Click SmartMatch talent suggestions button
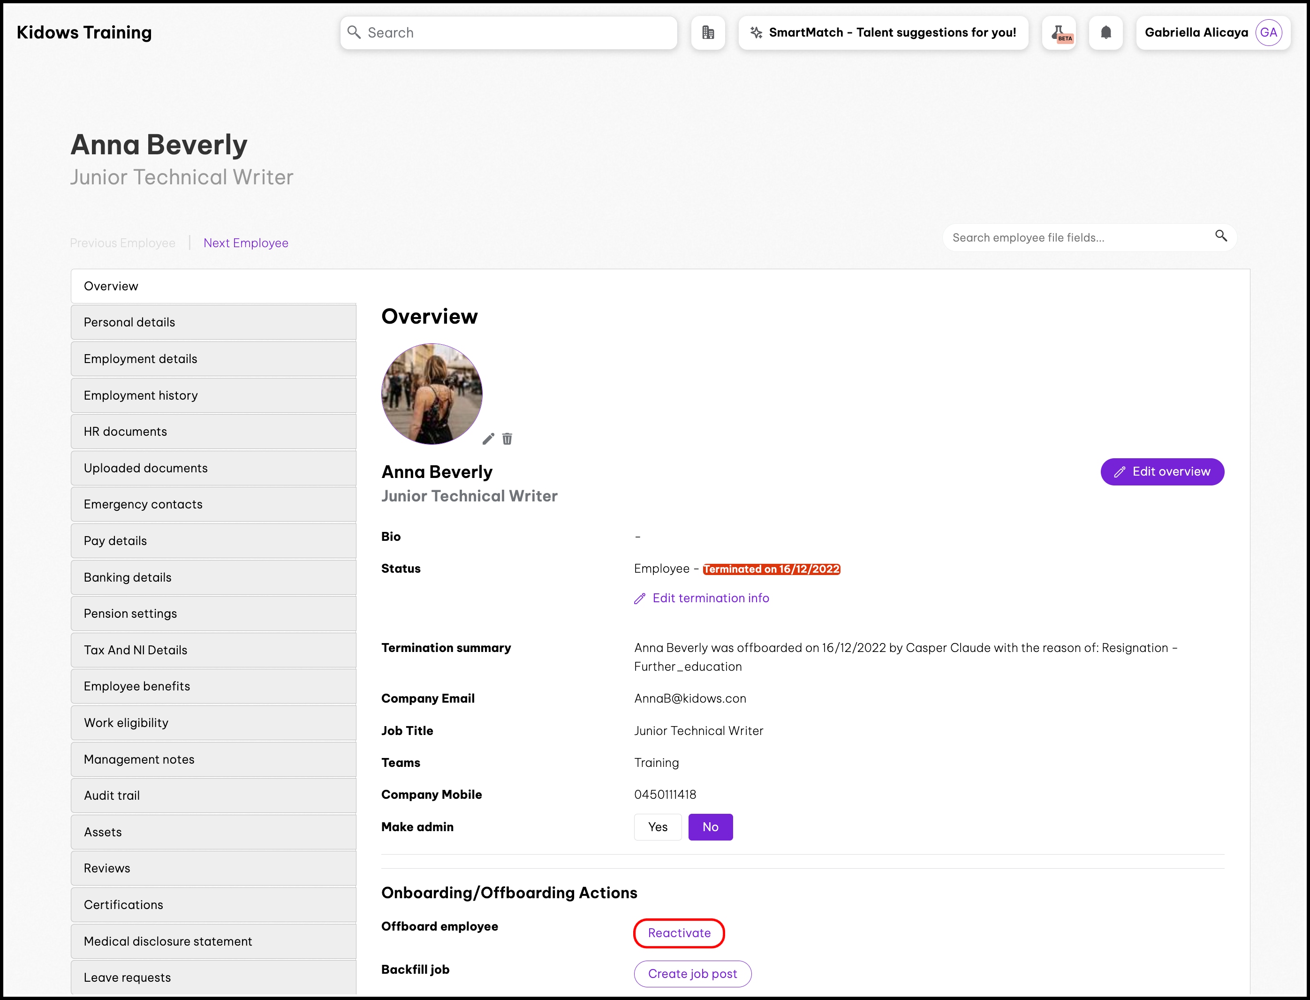The width and height of the screenshot is (1310, 1000). pos(883,33)
